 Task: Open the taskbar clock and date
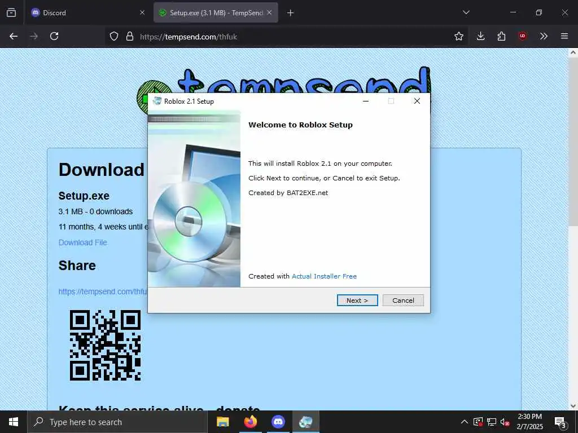(x=529, y=422)
